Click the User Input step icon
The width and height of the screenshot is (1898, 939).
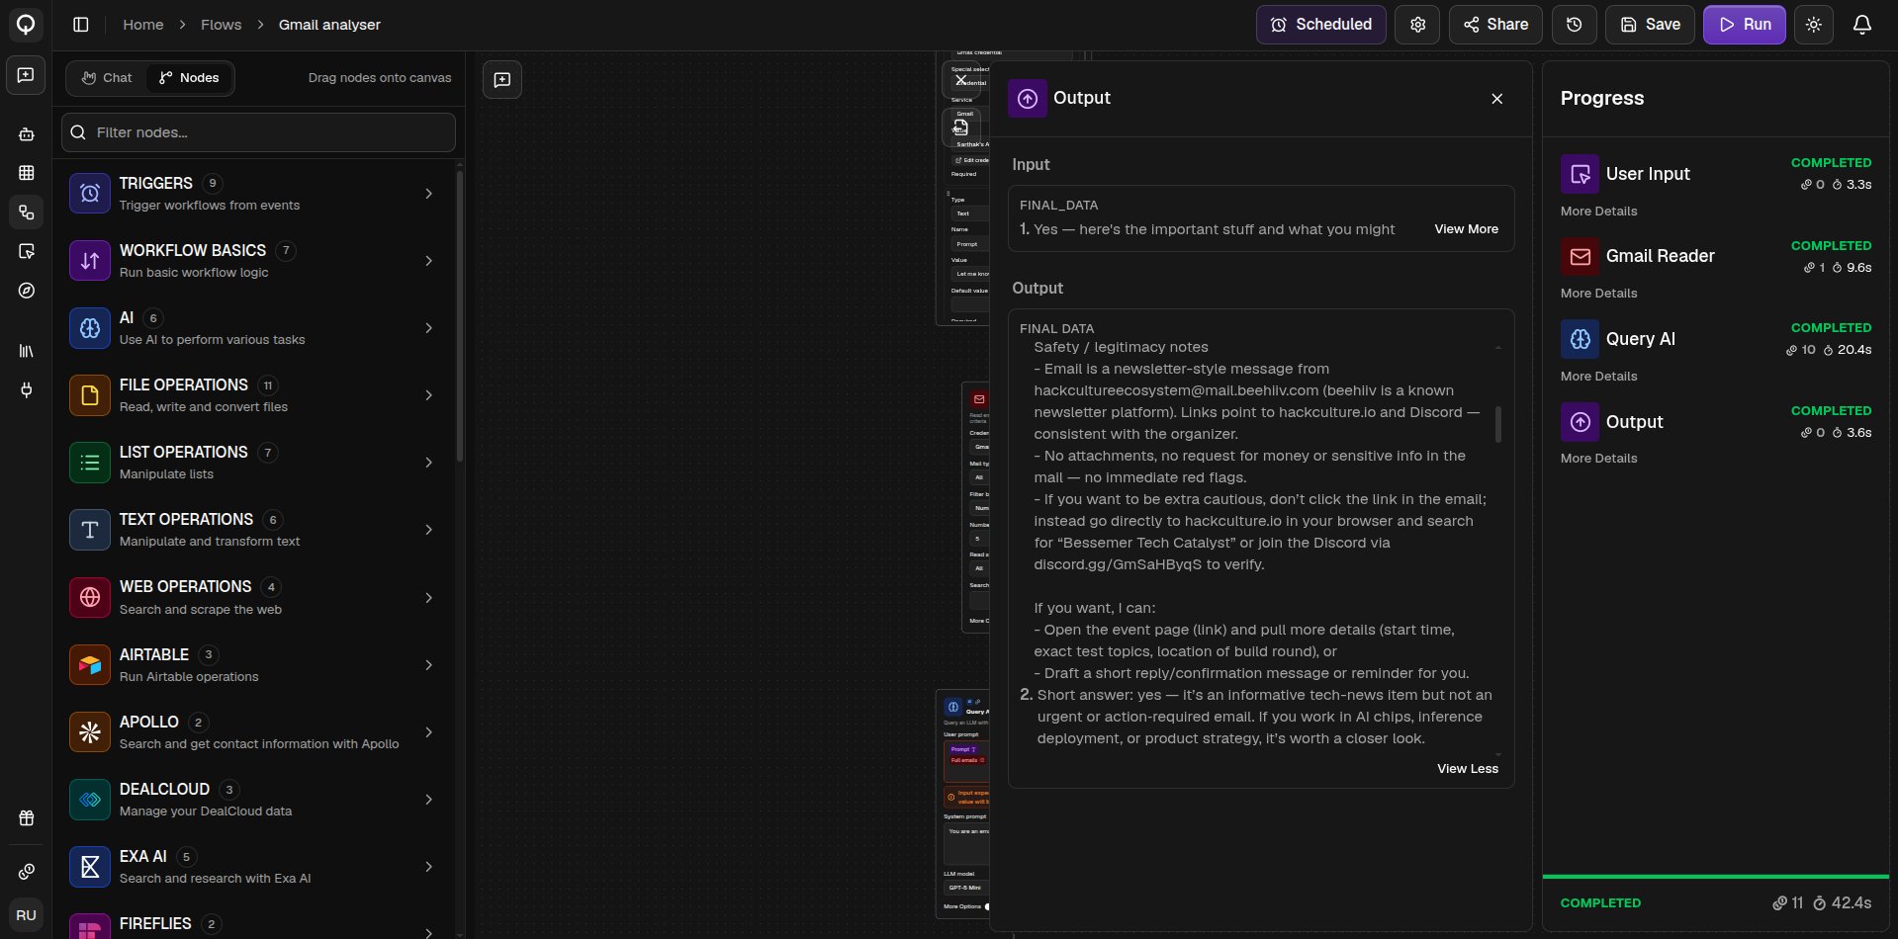click(x=1581, y=174)
